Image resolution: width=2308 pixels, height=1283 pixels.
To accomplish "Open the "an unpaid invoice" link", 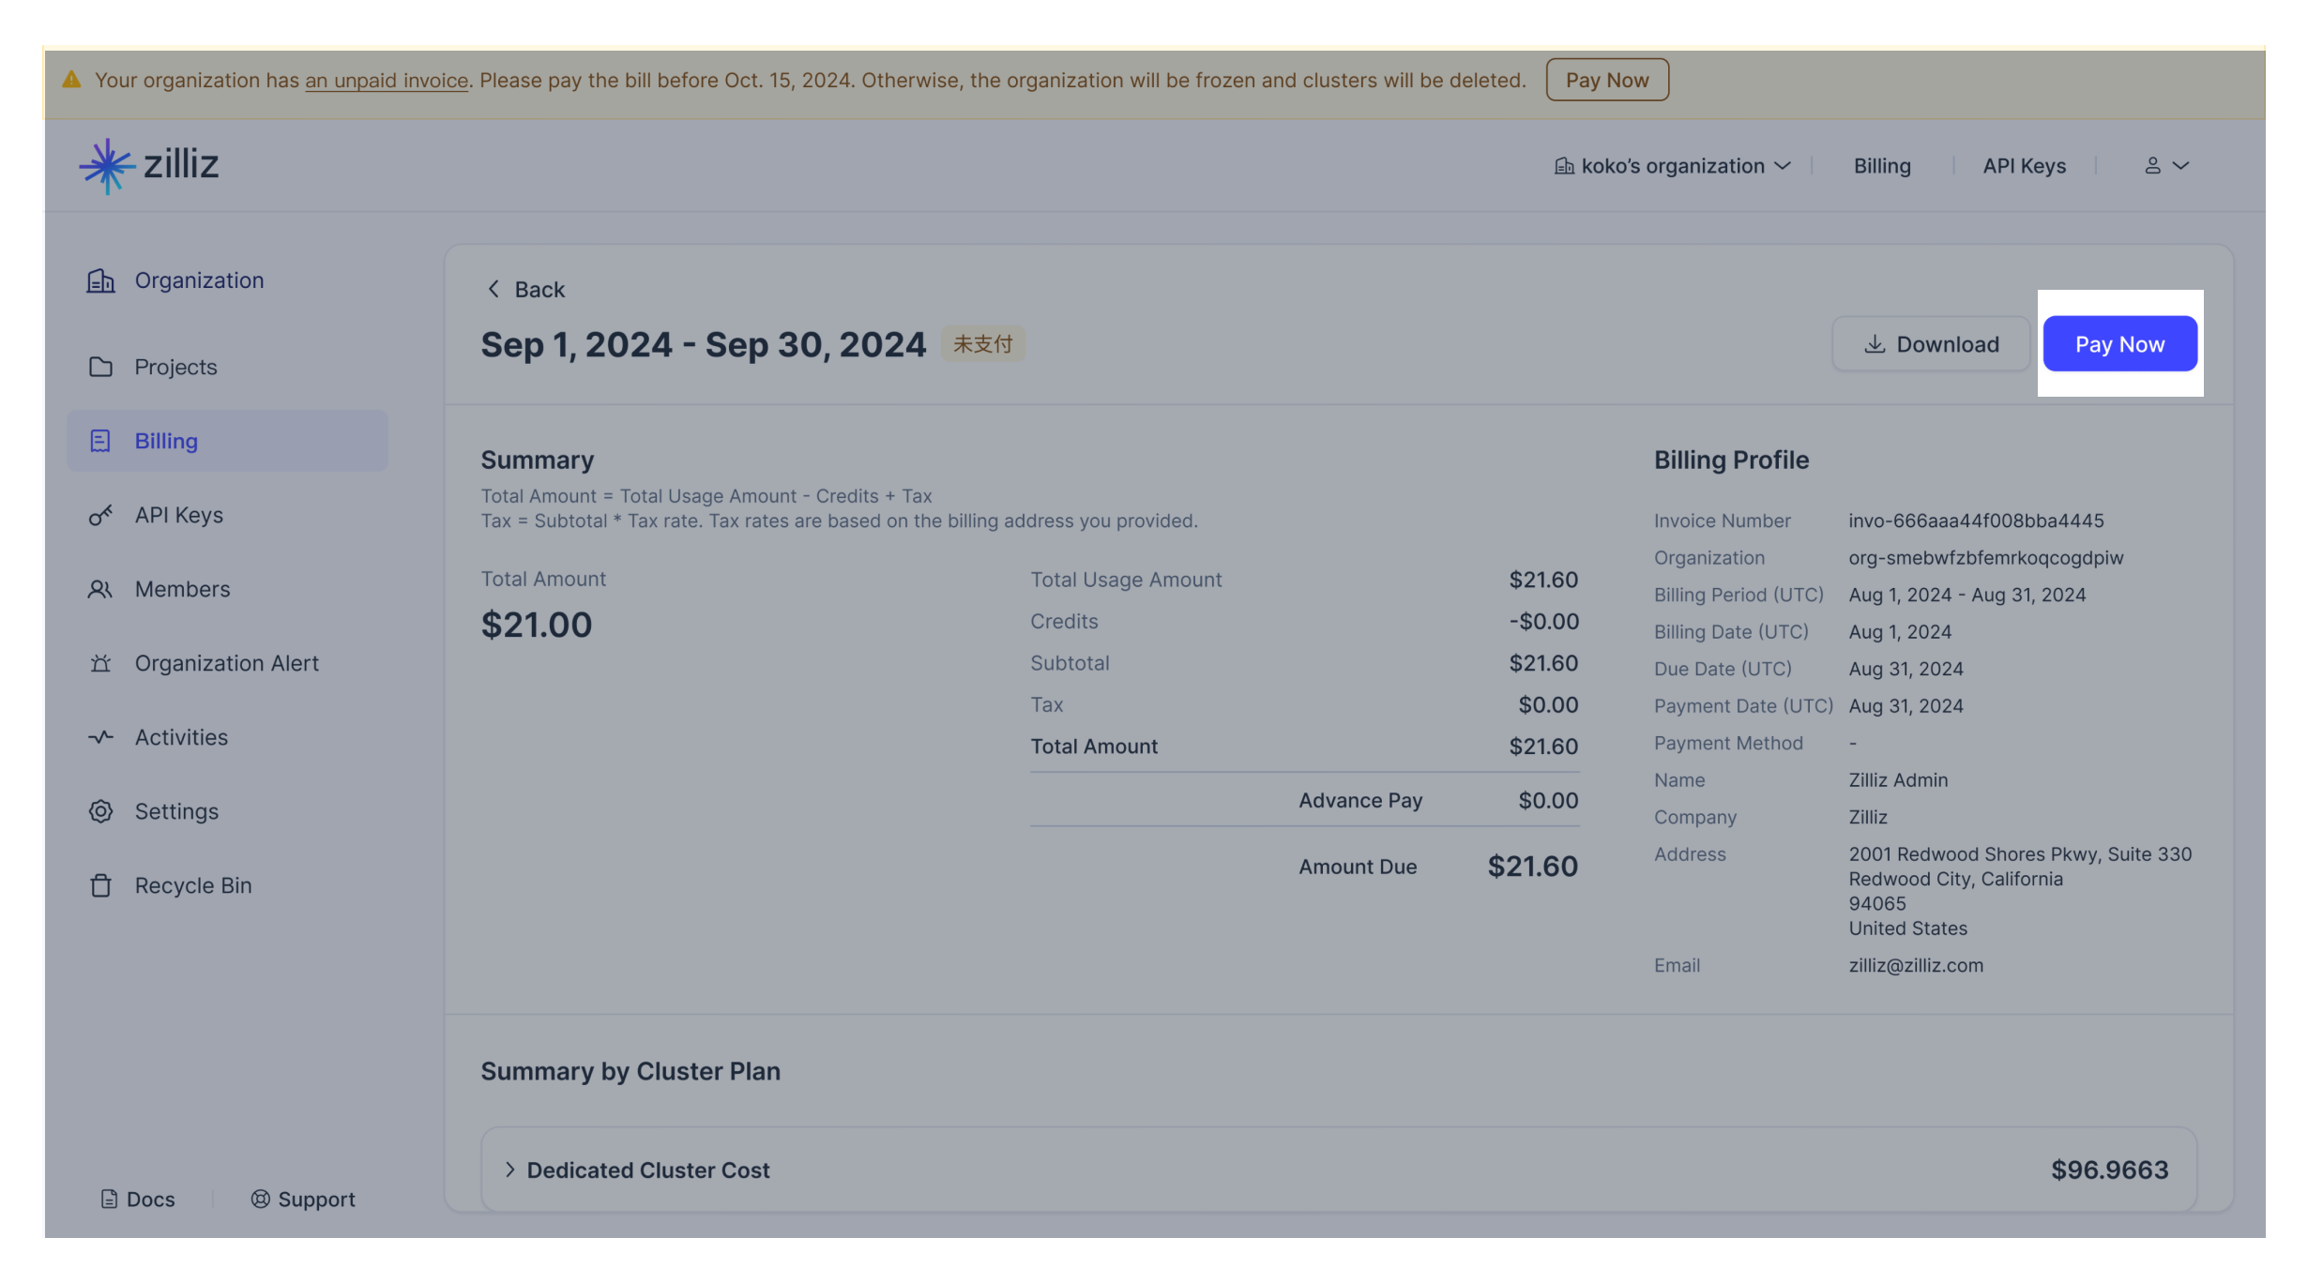I will pos(386,80).
